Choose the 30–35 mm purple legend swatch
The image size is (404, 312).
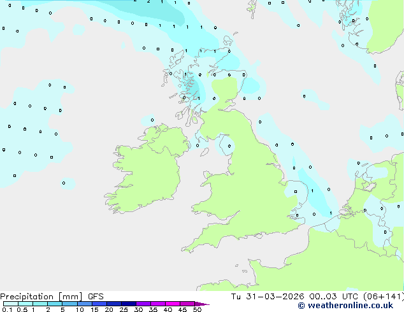pos(143,304)
